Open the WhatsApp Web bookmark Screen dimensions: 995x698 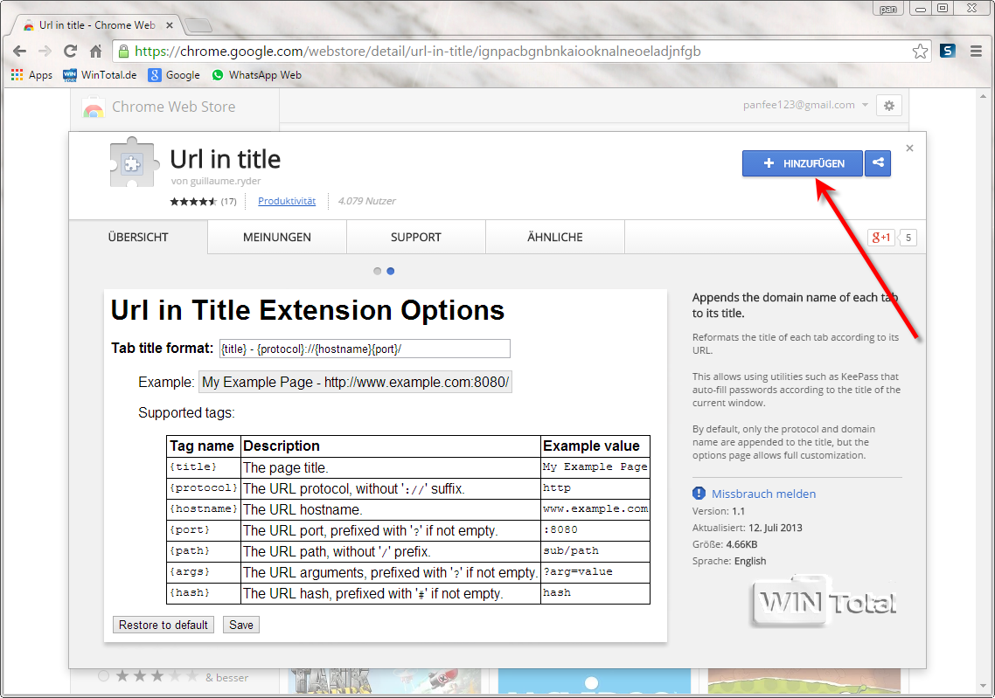[256, 75]
